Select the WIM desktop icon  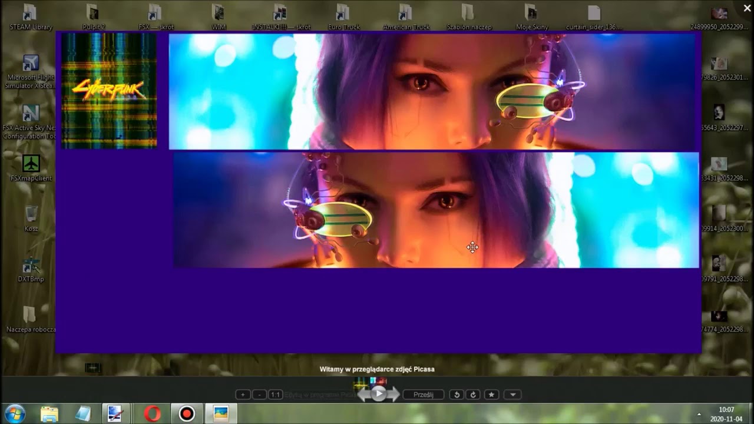pyautogui.click(x=219, y=18)
